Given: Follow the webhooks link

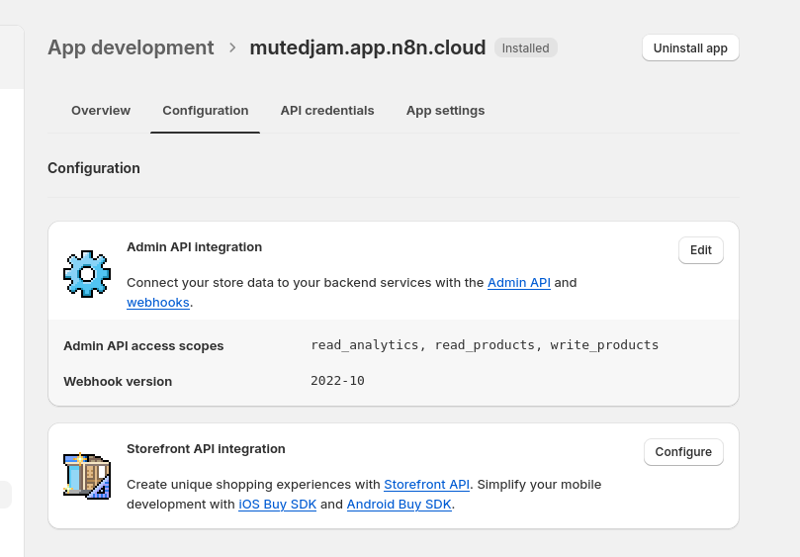Looking at the screenshot, I should (x=158, y=303).
